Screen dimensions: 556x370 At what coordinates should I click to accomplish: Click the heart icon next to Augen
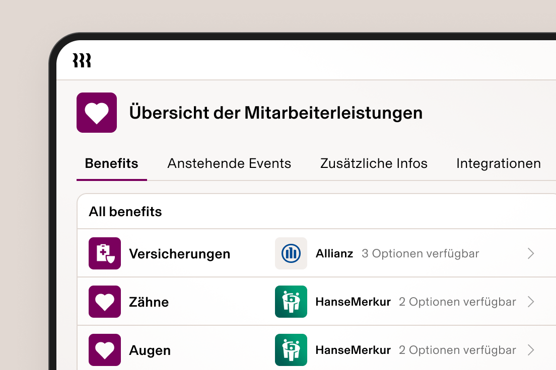pyautogui.click(x=104, y=350)
